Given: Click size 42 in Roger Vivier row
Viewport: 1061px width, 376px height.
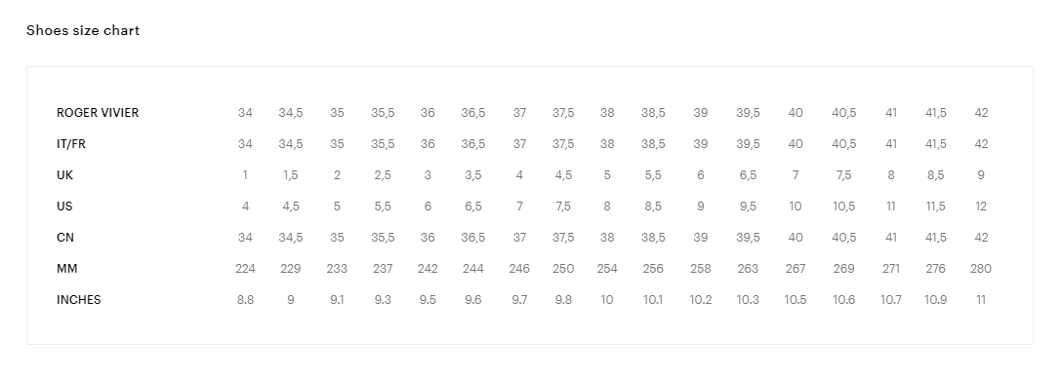Looking at the screenshot, I should pos(981,113).
